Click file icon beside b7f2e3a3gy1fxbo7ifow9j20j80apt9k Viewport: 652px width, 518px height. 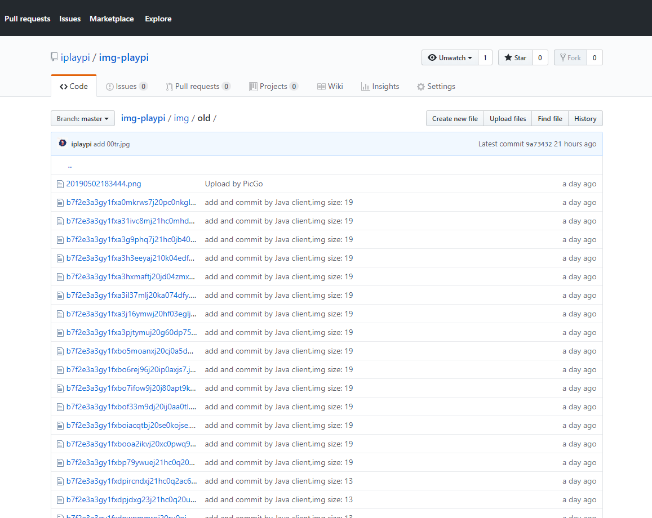tap(60, 388)
